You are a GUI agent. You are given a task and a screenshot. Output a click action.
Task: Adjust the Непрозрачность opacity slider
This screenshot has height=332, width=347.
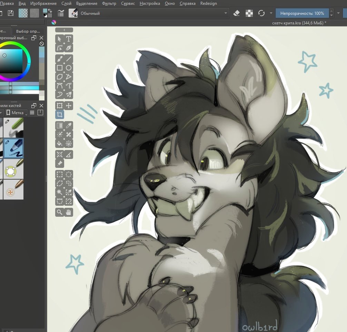click(302, 13)
